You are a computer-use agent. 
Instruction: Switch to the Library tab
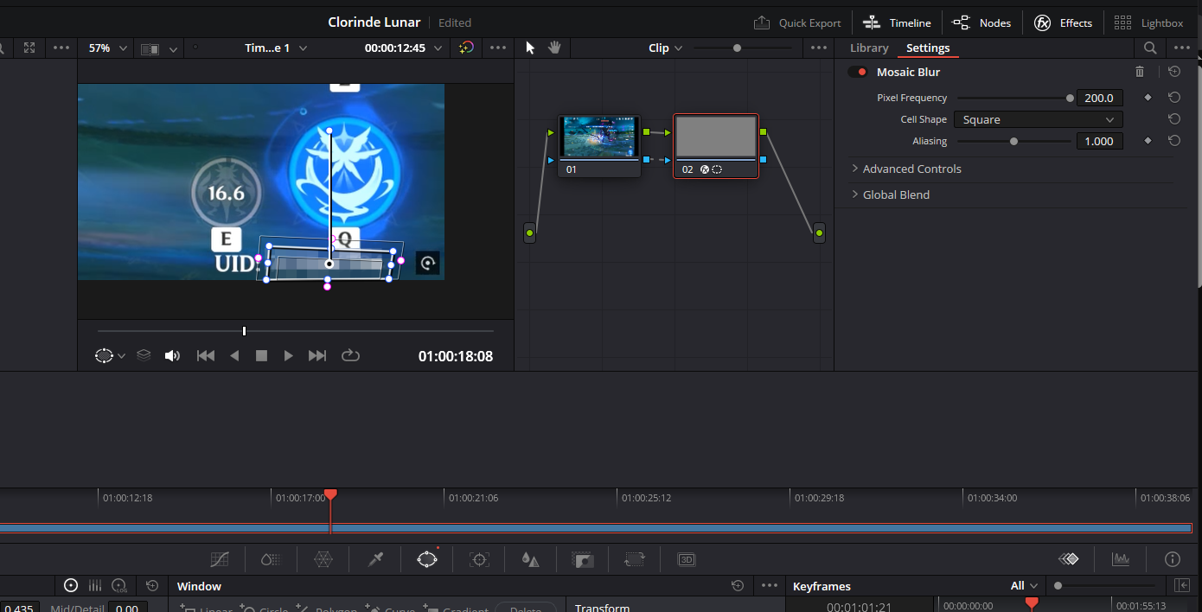(869, 48)
